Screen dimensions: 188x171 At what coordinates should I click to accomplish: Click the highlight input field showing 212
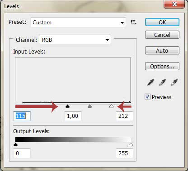[x=124, y=116]
